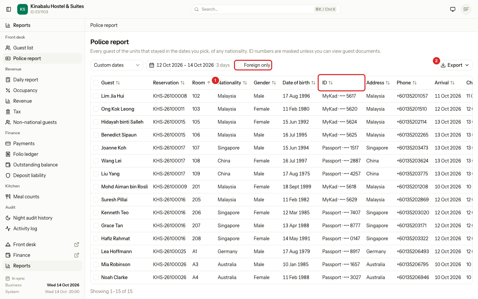Click the Front desk external link icon
This screenshot has height=299, width=478.
[77, 245]
